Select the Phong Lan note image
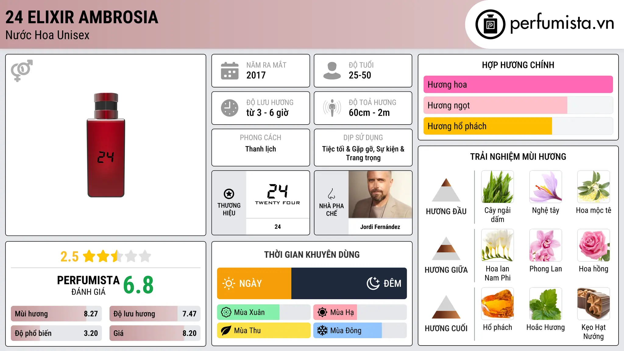Screen dimensions: 624x351 [545, 245]
